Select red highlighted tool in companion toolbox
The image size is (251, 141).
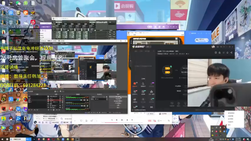click(135, 84)
